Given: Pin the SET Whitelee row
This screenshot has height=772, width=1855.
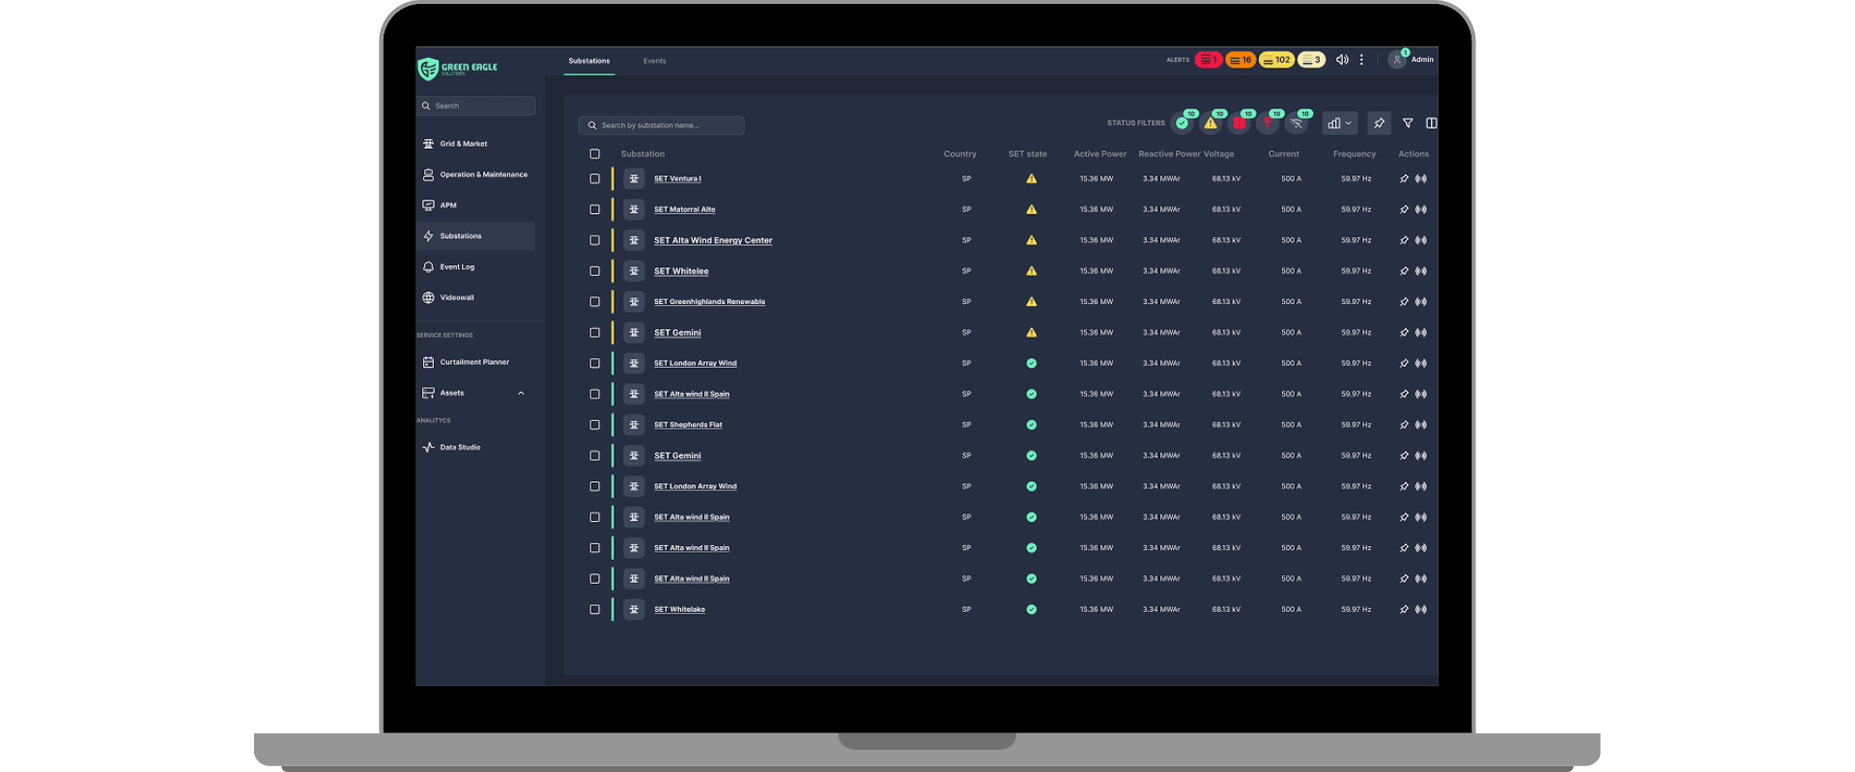Looking at the screenshot, I should click(1404, 271).
